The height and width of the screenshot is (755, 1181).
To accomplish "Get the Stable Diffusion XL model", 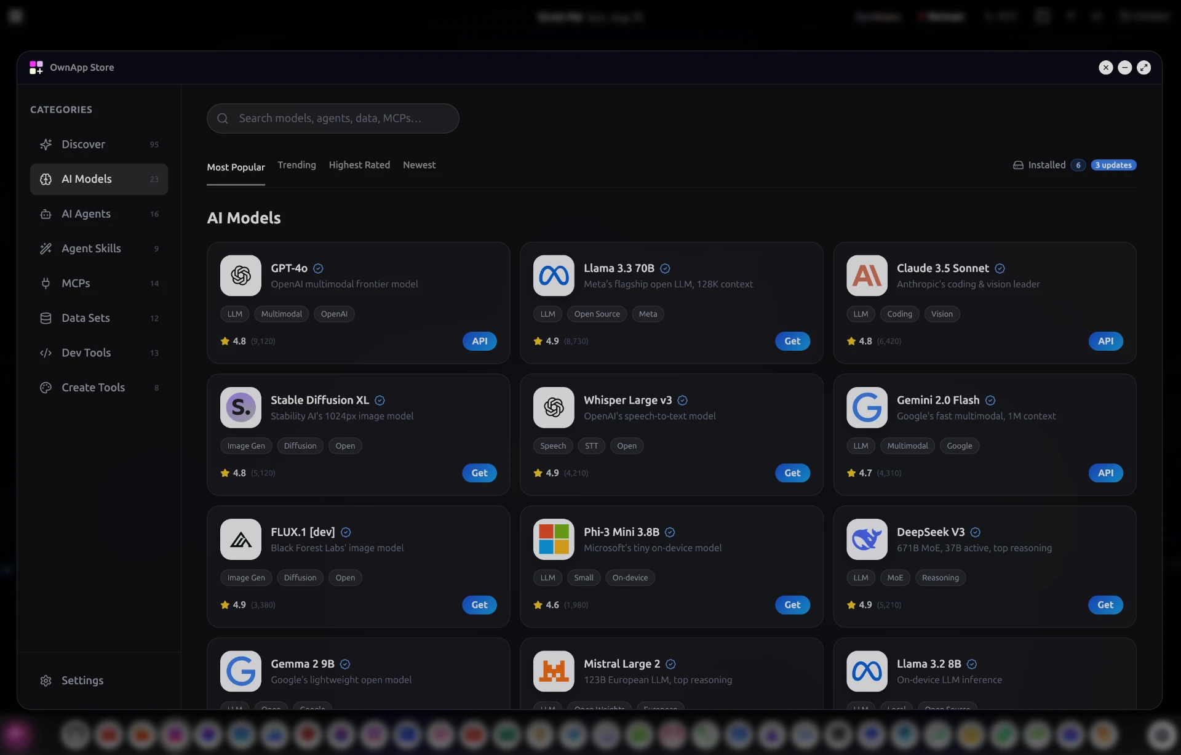I will pos(479,473).
